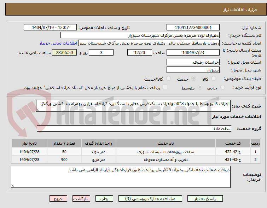Click the توضیحات خریدار resize handle
The height and width of the screenshot is (208, 267).
point(13,186)
